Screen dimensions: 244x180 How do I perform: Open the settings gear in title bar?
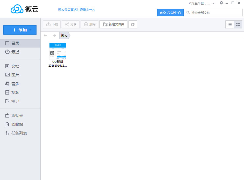pyautogui.click(x=221, y=3)
